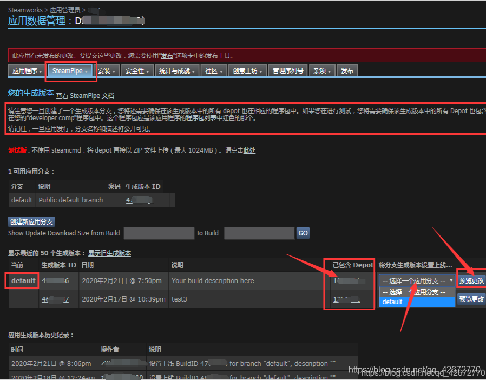Focus the From Build input field
Viewport: 486px width, 380px height.
(159, 233)
